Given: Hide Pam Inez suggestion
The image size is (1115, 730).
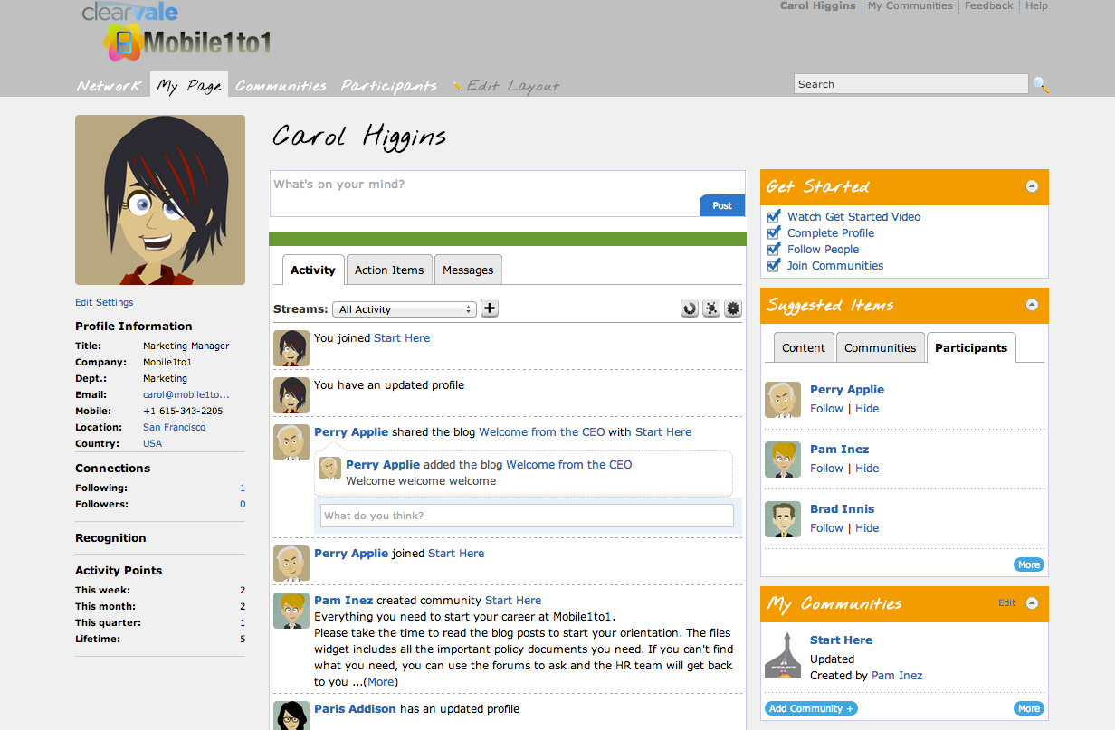Looking at the screenshot, I should pos(867,468).
